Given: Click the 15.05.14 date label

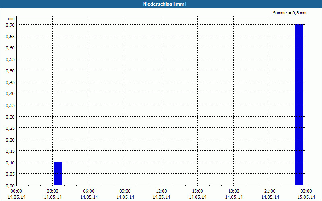Looking at the screenshot, I should (306, 197).
